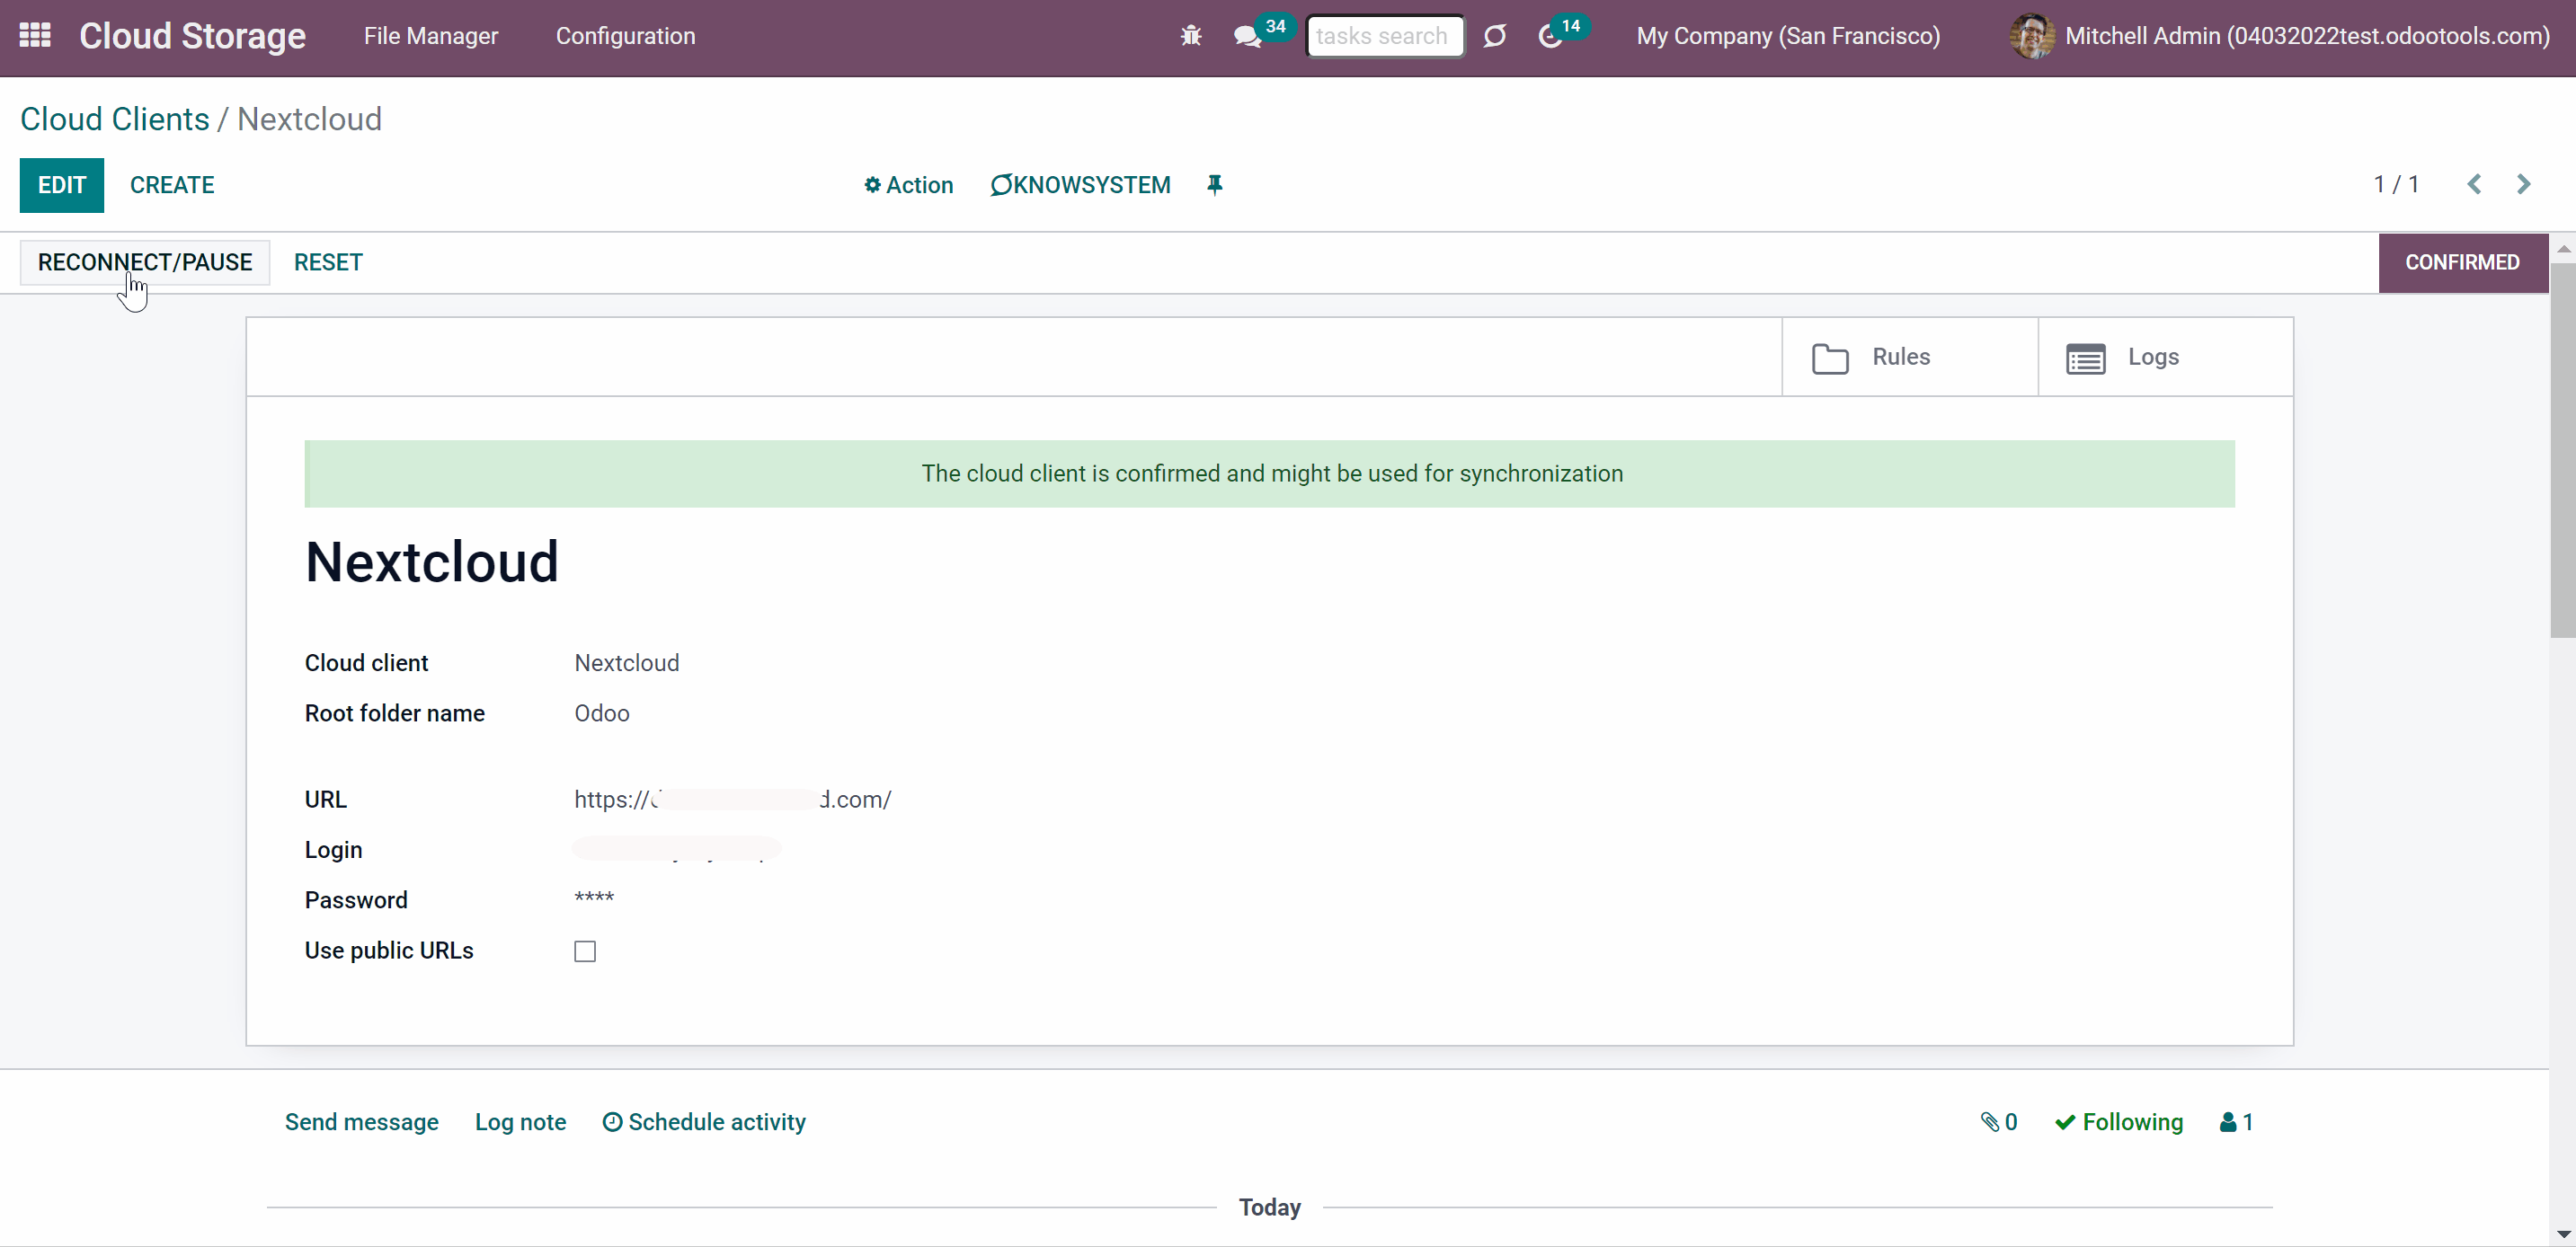
Task: Click Following status button
Action: click(2119, 1122)
